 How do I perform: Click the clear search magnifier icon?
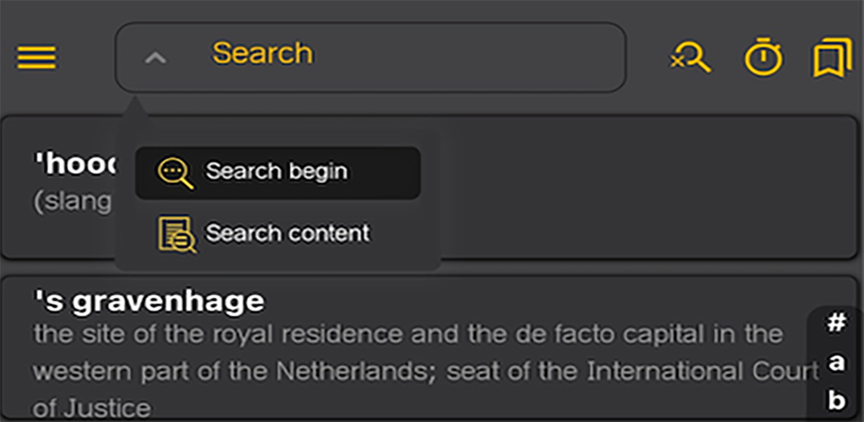point(690,57)
